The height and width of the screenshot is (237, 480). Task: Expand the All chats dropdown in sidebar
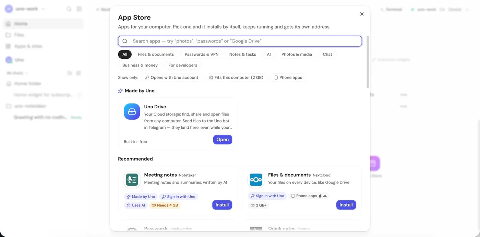pos(17,73)
